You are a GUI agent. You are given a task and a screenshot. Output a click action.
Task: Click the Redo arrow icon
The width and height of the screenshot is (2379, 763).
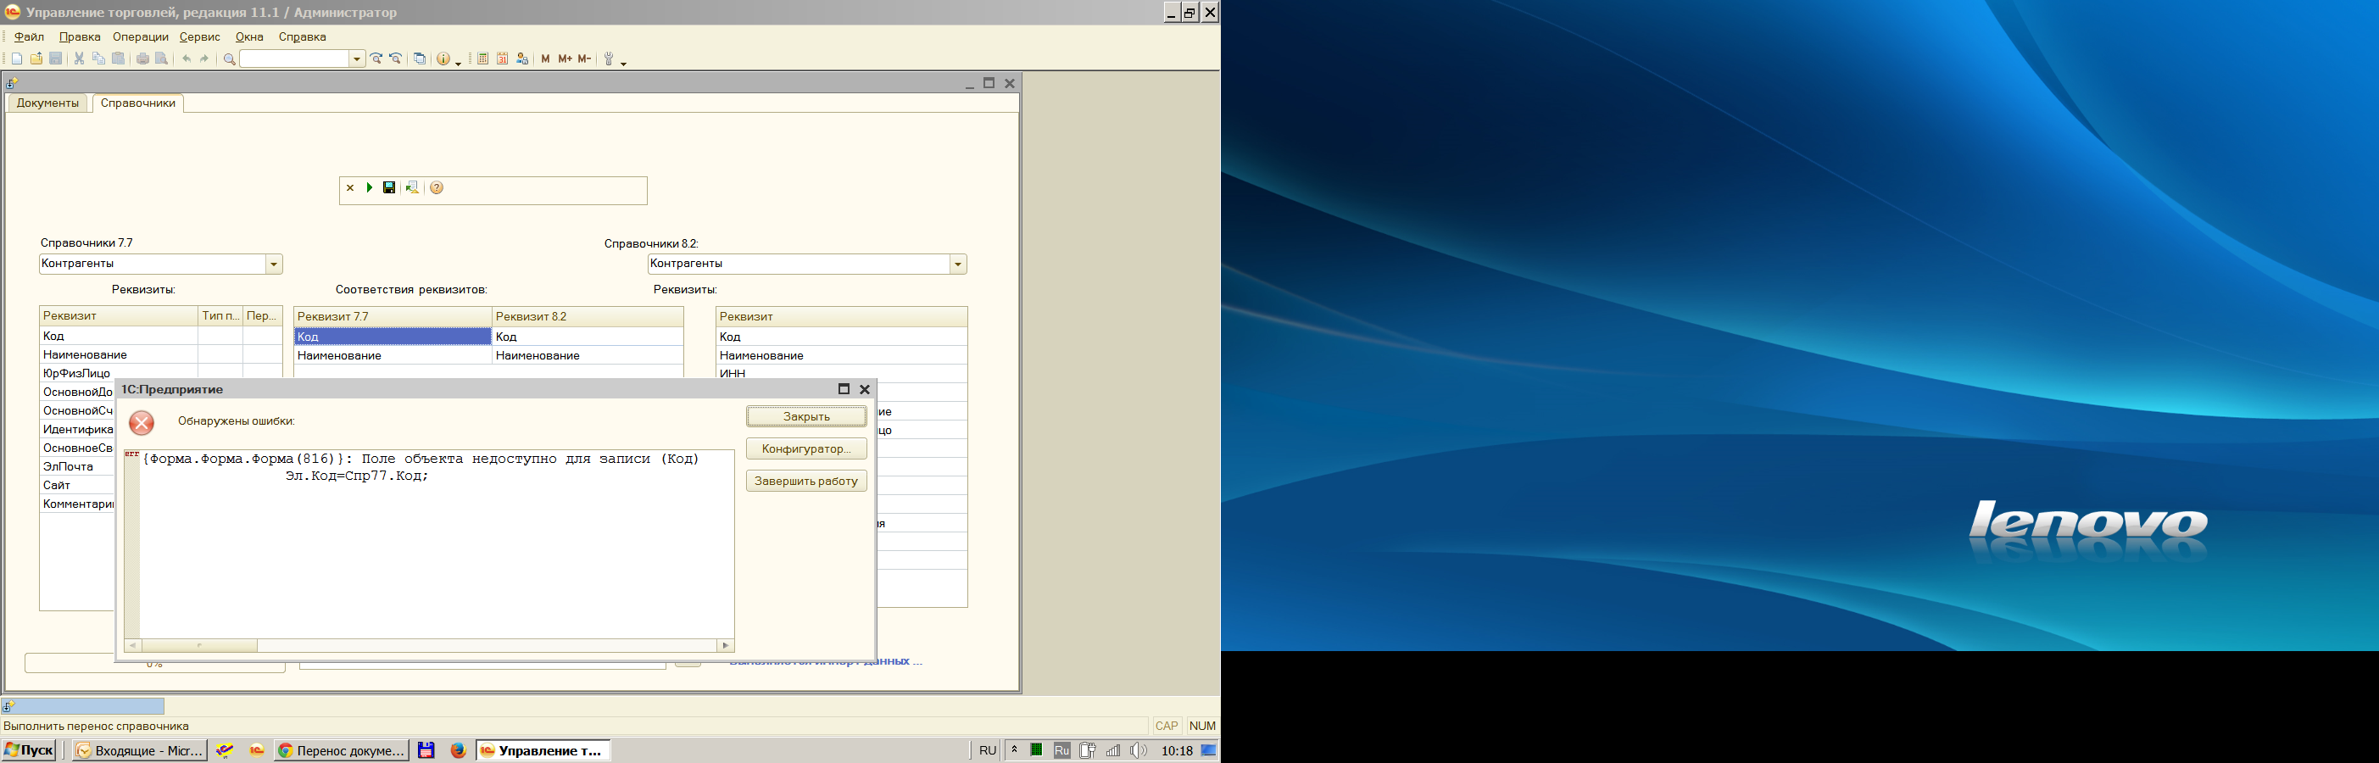click(205, 59)
